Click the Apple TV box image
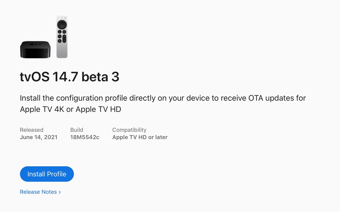The height and width of the screenshot is (212, 340). (35, 49)
